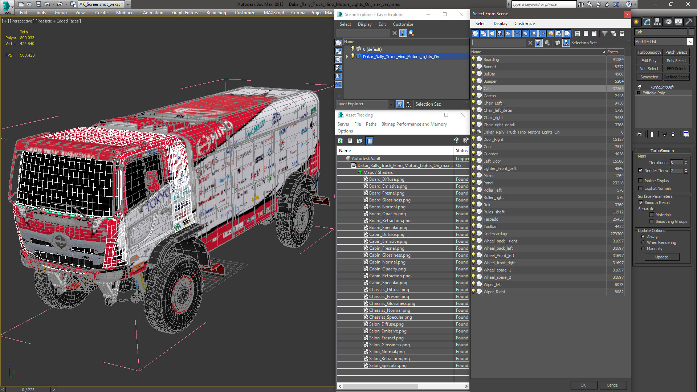Click Tree View icon in Asset Tracking toolbar
697x392 pixels.
pyautogui.click(x=360, y=141)
